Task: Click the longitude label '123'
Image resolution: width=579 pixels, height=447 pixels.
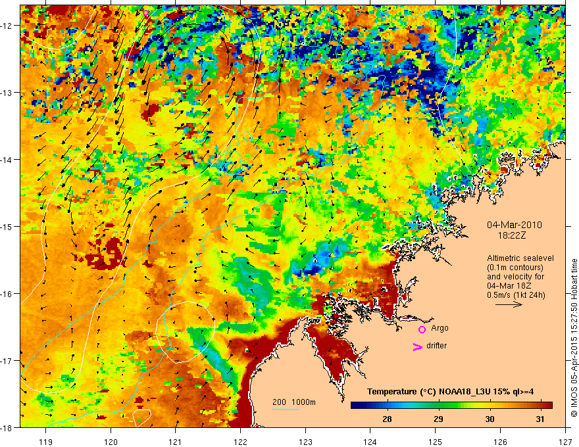Action: 305,442
